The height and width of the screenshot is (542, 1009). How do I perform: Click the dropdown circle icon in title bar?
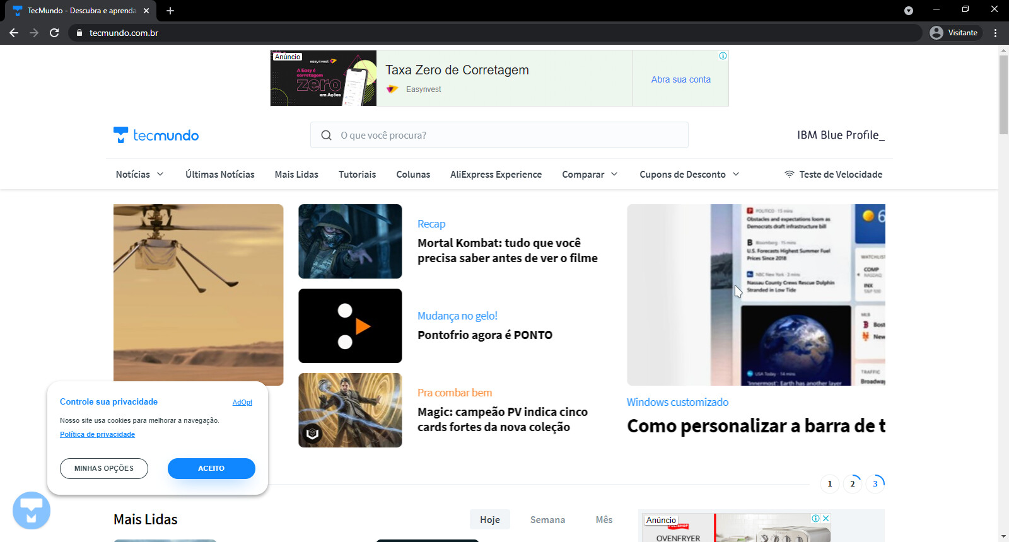point(909,11)
